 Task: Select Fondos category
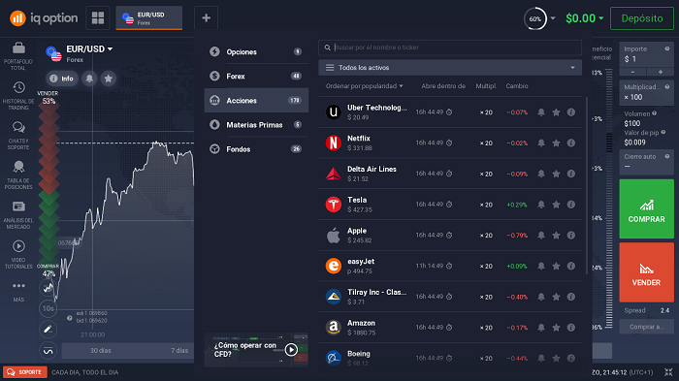[x=256, y=149]
